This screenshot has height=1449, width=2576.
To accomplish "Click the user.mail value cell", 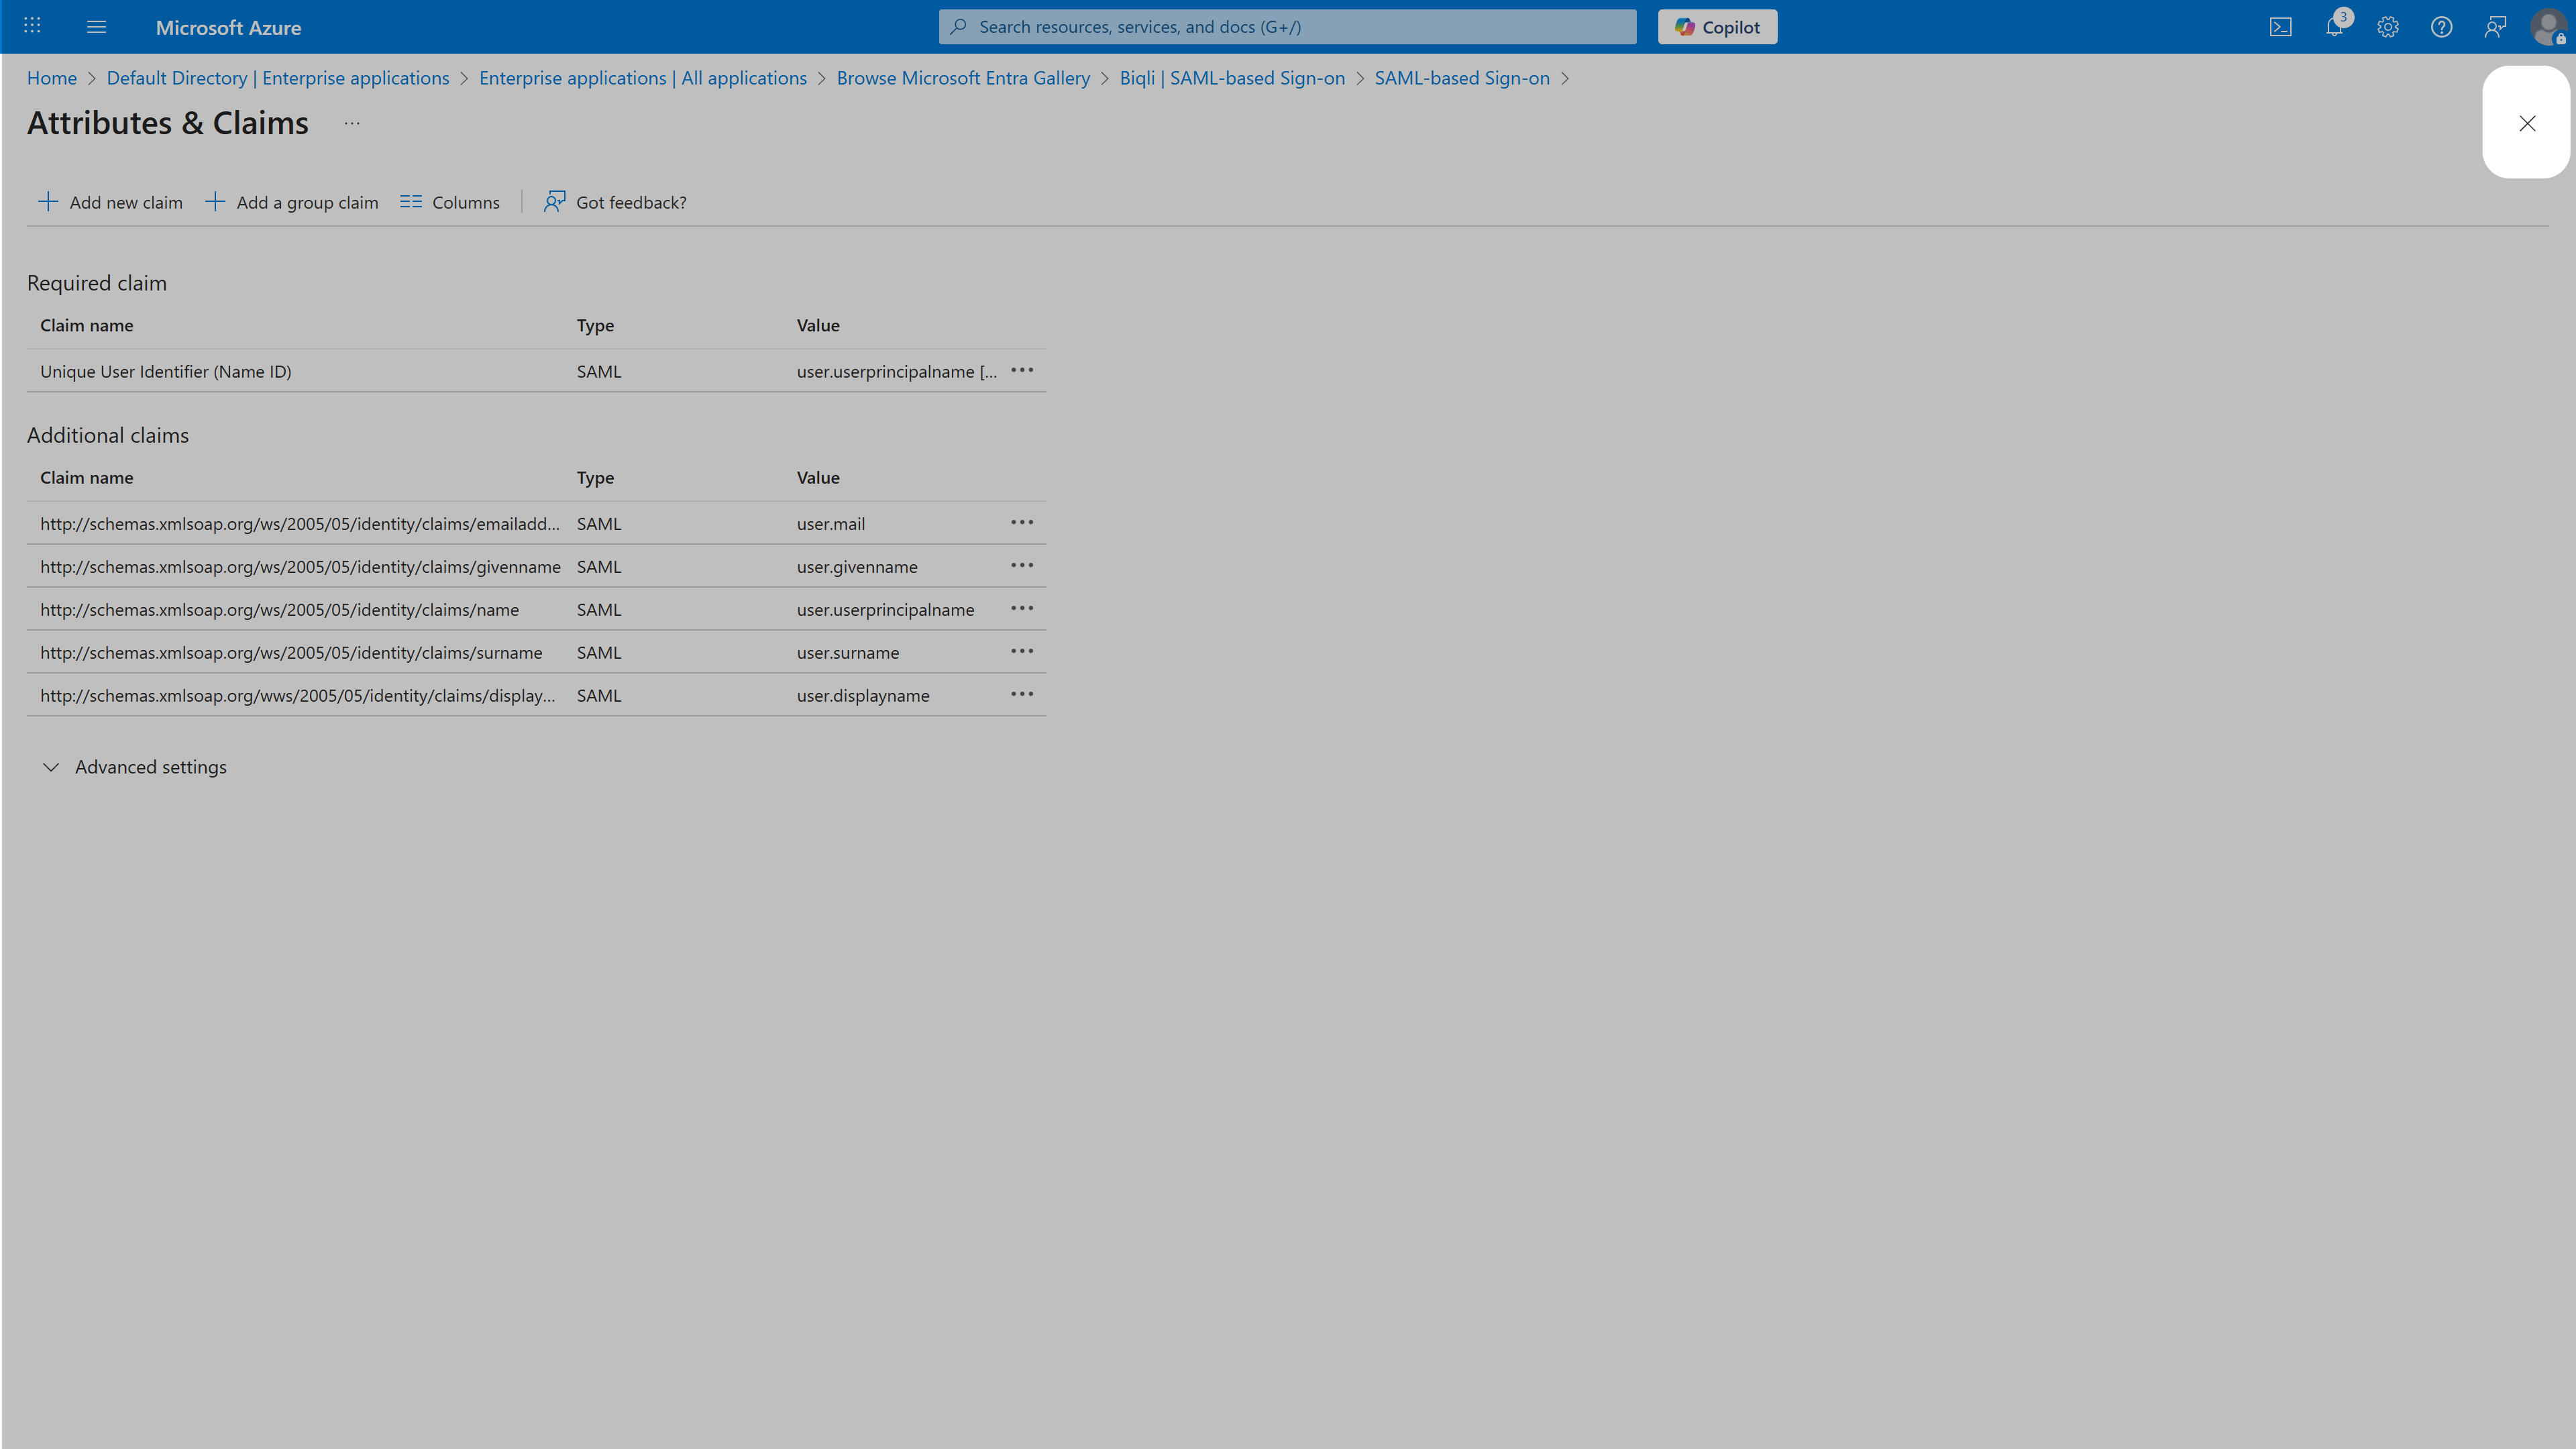I will (x=831, y=524).
